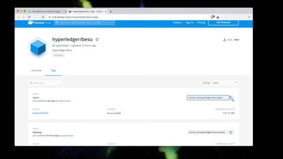Click the browser back arrow

click(19, 17)
